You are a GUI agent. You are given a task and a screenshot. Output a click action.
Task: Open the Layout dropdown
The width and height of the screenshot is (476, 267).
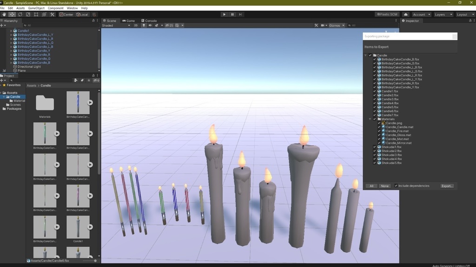click(x=465, y=14)
